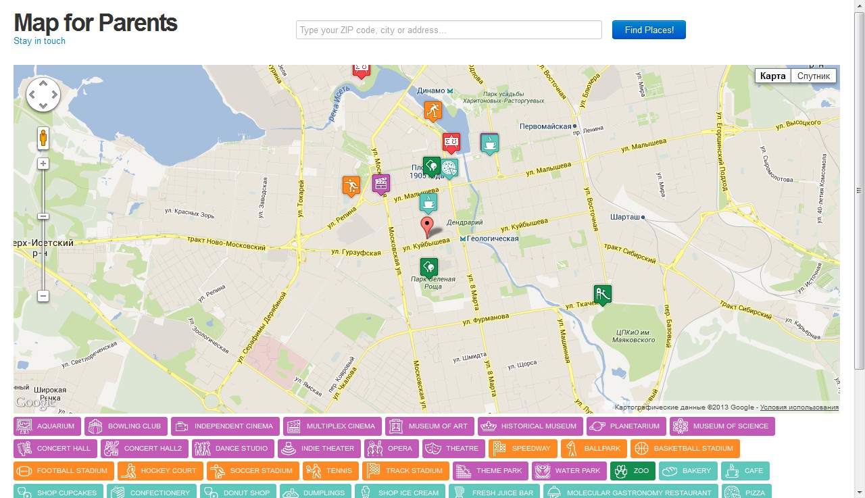Choose the Opera category button
This screenshot has width=865, height=498.
[x=392, y=449]
